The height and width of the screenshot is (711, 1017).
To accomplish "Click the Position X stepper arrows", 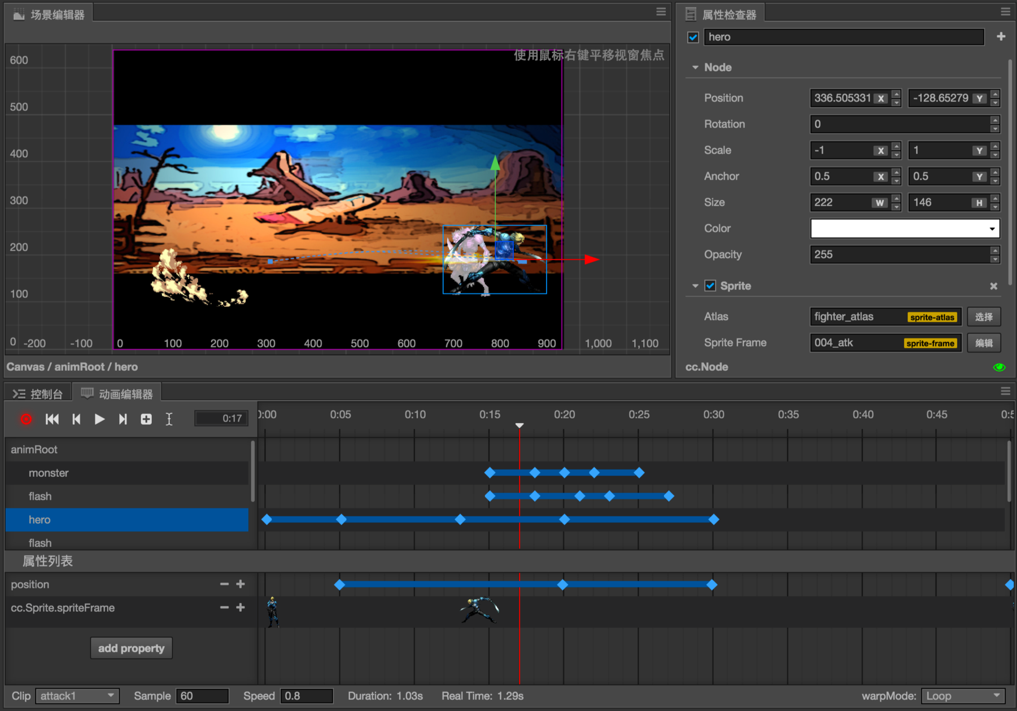I will pos(896,98).
